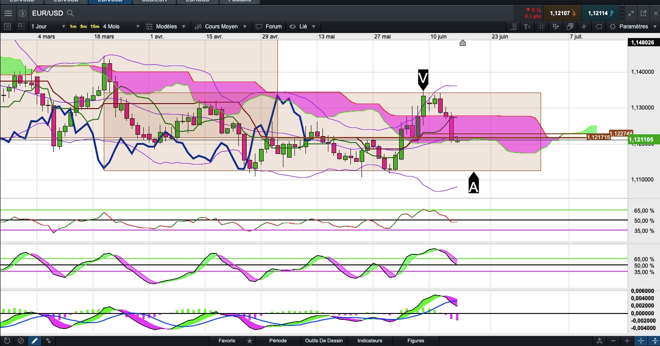Activate the pencil drawing tool
The width and height of the screenshot is (660, 346).
(x=34, y=341)
